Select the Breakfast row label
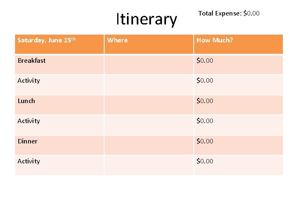Viewport: 293px width, 220px height. coord(32,61)
